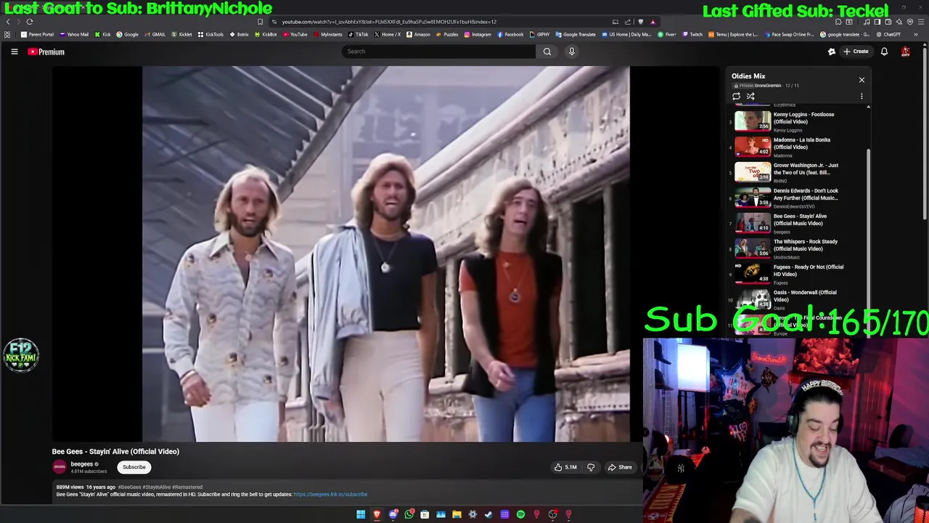Open the Yahoo Mail bookmark

coord(74,34)
